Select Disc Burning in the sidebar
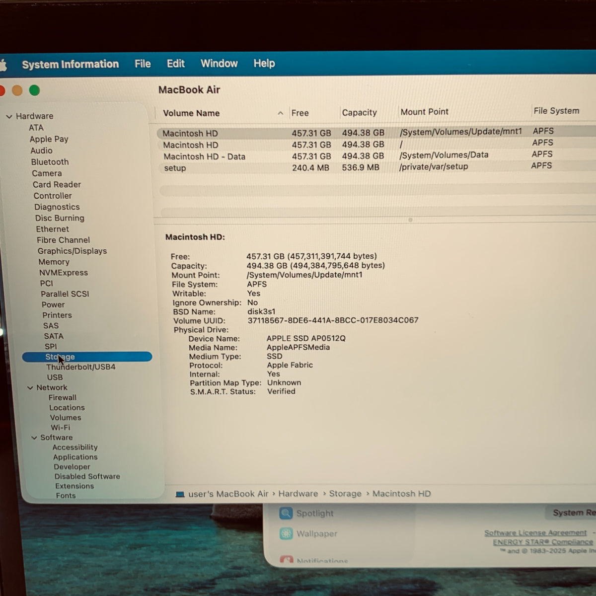Image resolution: width=596 pixels, height=596 pixels. (x=60, y=218)
